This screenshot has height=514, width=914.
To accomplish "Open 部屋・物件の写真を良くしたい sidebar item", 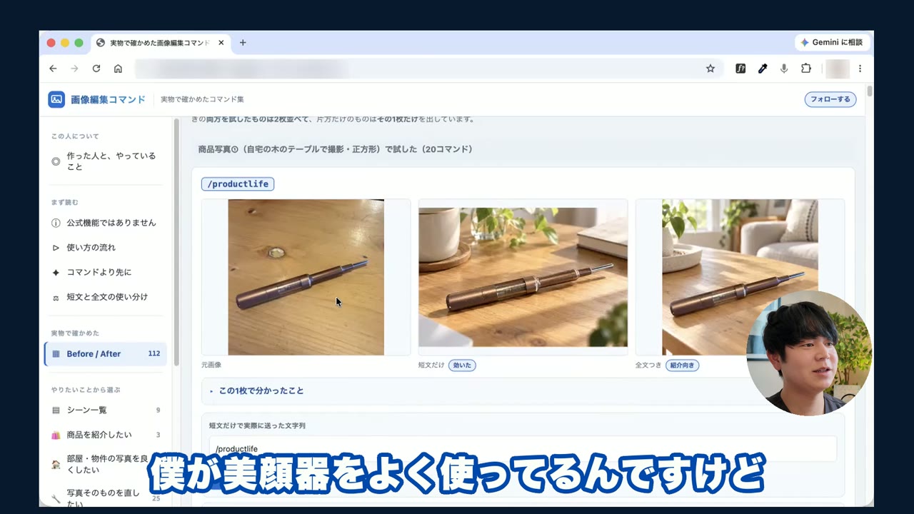I will pos(106,464).
